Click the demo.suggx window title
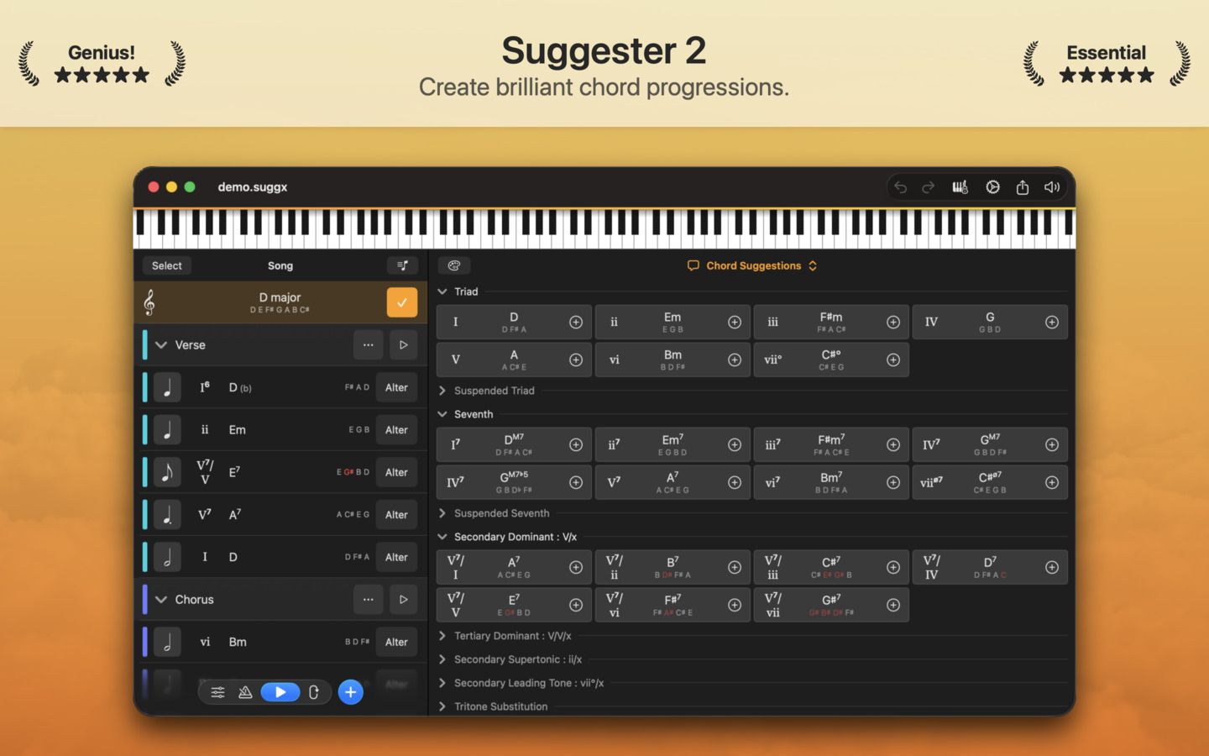This screenshot has width=1209, height=756. tap(253, 187)
